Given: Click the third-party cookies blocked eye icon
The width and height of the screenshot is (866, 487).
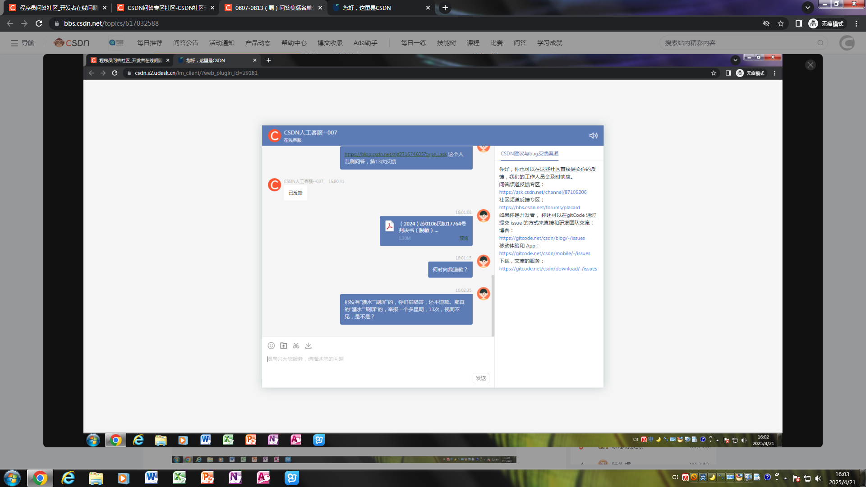Looking at the screenshot, I should pyautogui.click(x=766, y=23).
